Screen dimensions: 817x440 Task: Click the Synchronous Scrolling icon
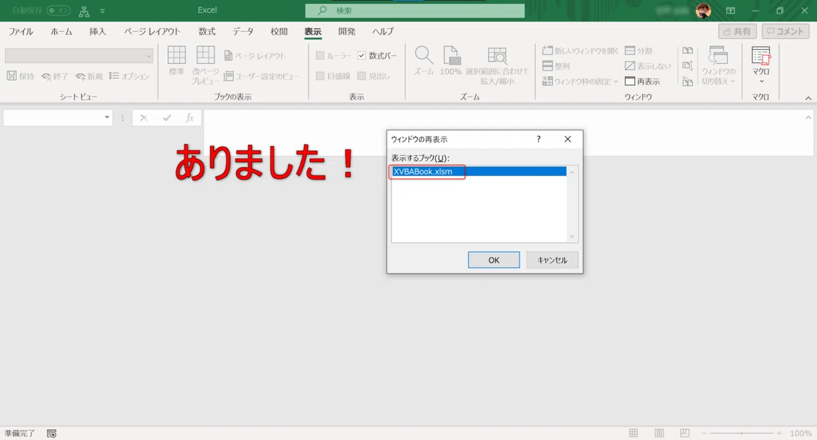coord(688,66)
